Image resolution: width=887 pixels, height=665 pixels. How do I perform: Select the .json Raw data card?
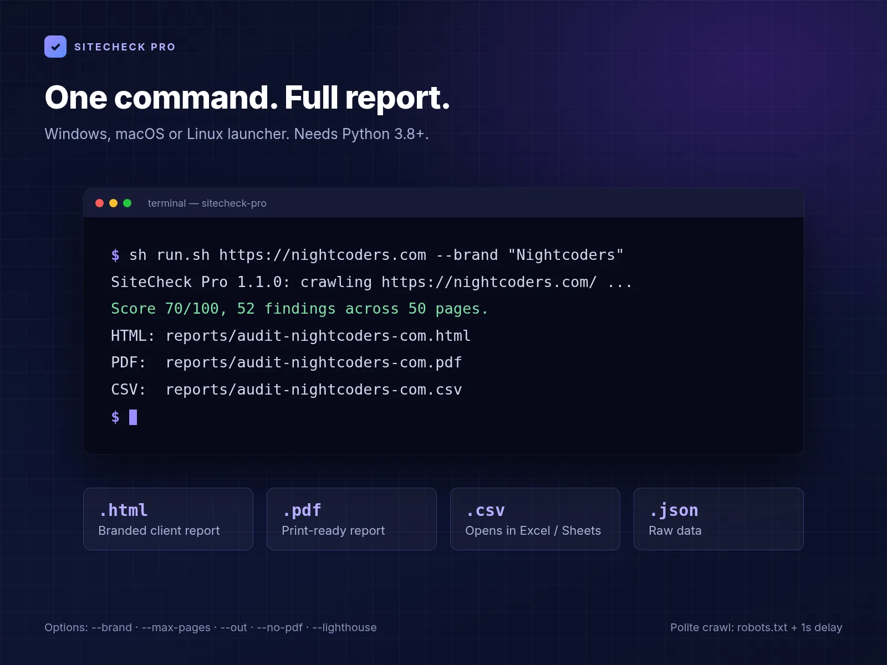pyautogui.click(x=718, y=519)
